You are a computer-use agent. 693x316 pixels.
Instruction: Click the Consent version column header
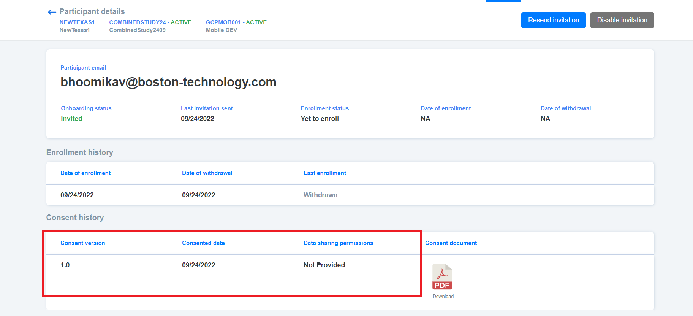[83, 243]
